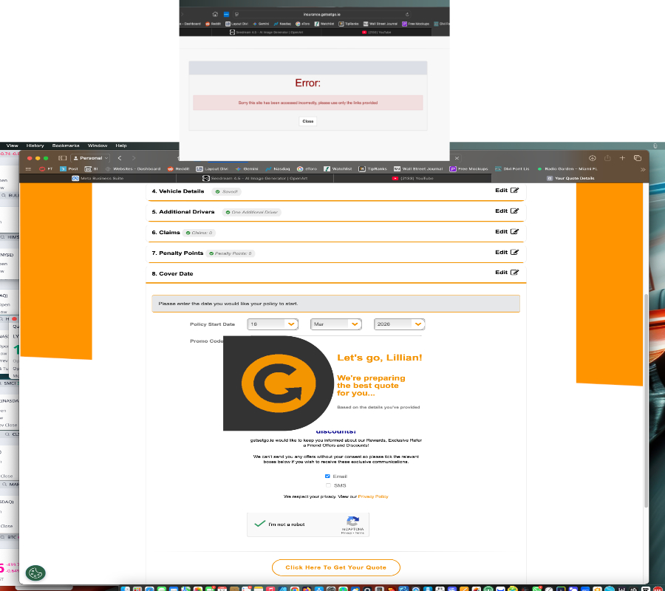Click the insurance.getsetgo.ie address bar

coord(321,14)
